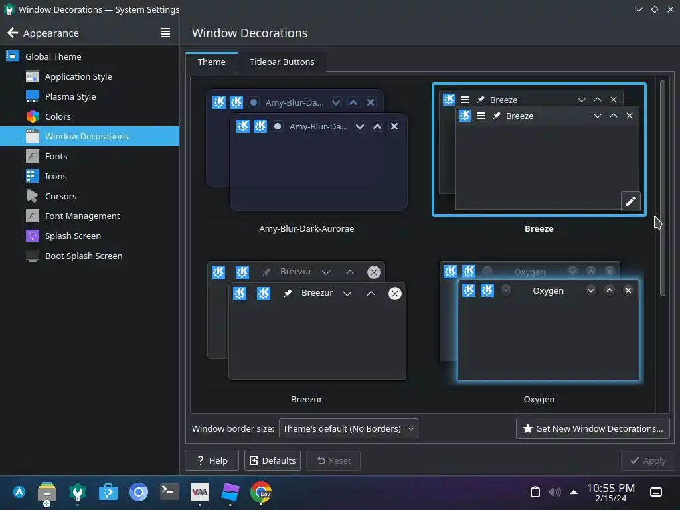Open the application launcher in taskbar
The height and width of the screenshot is (510, 680).
[19, 492]
